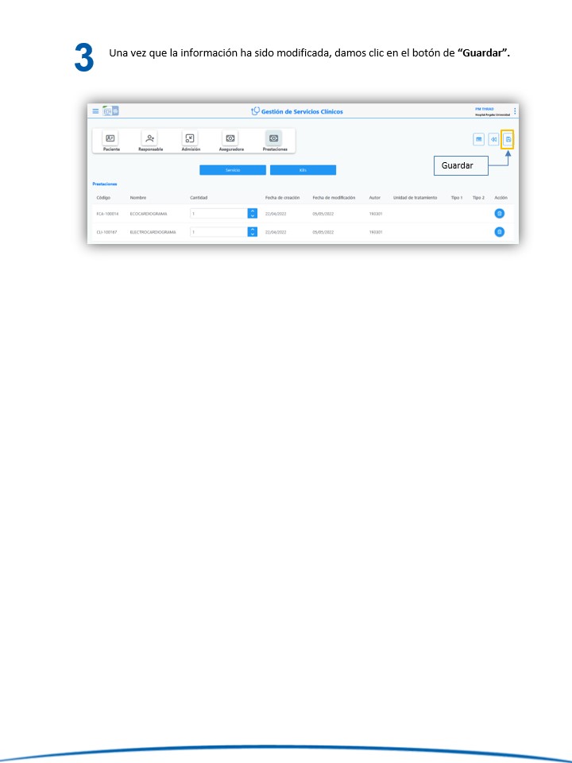Screen dimensions: 572x763
Task: Open the three-dot options menu
Action: 515,111
